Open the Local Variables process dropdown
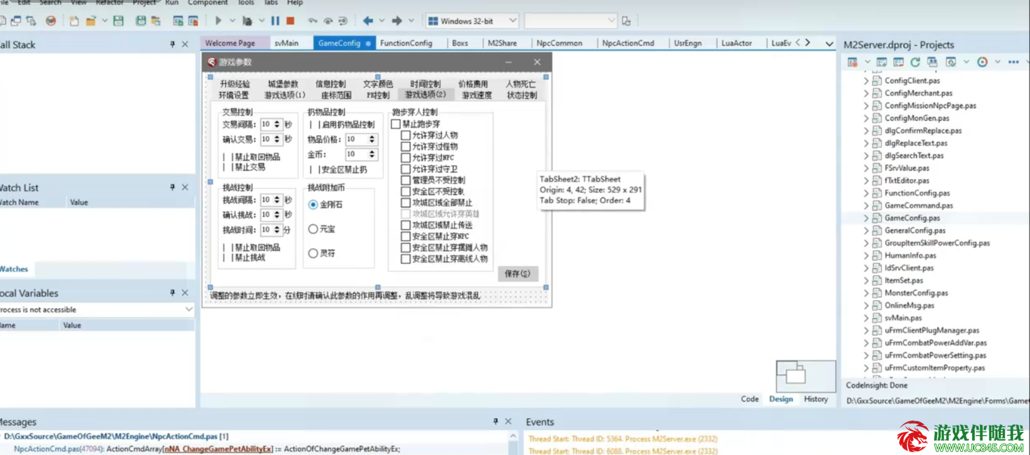 pyautogui.click(x=189, y=309)
